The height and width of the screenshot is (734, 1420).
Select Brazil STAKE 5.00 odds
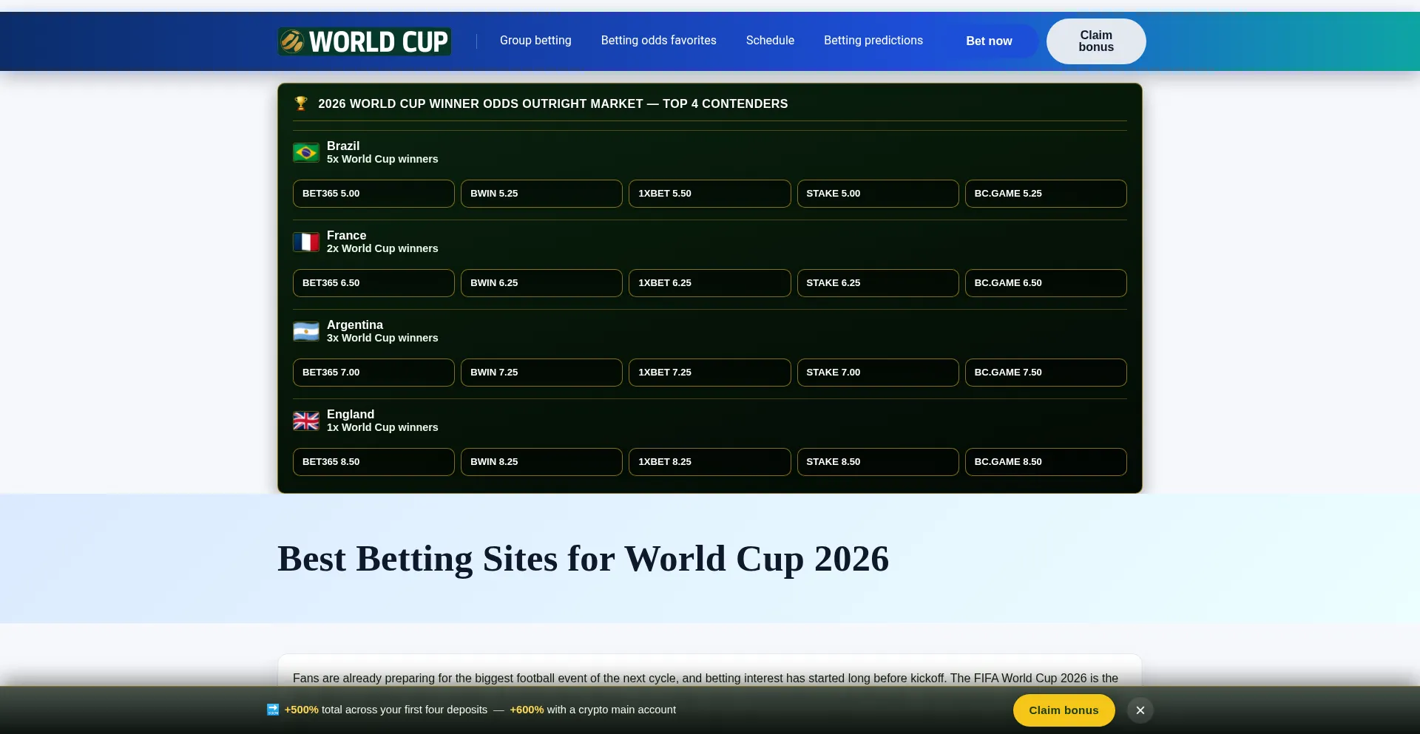[878, 194]
